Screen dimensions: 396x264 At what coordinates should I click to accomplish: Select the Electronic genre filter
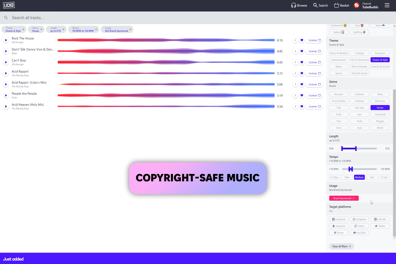coord(380,101)
